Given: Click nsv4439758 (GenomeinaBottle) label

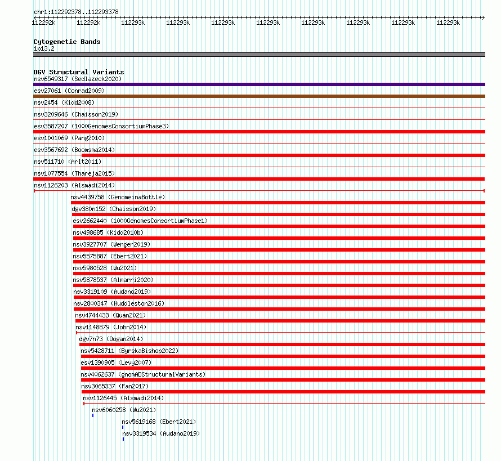Looking at the screenshot, I should 118,197.
